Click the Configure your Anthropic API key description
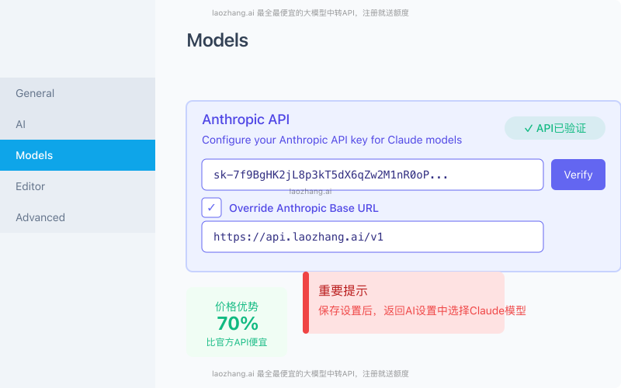 tap(332, 140)
